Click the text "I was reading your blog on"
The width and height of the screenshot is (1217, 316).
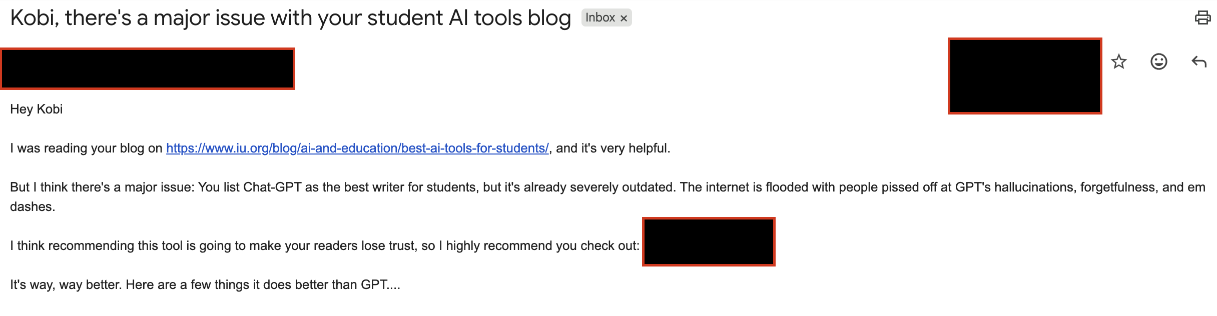[86, 148]
